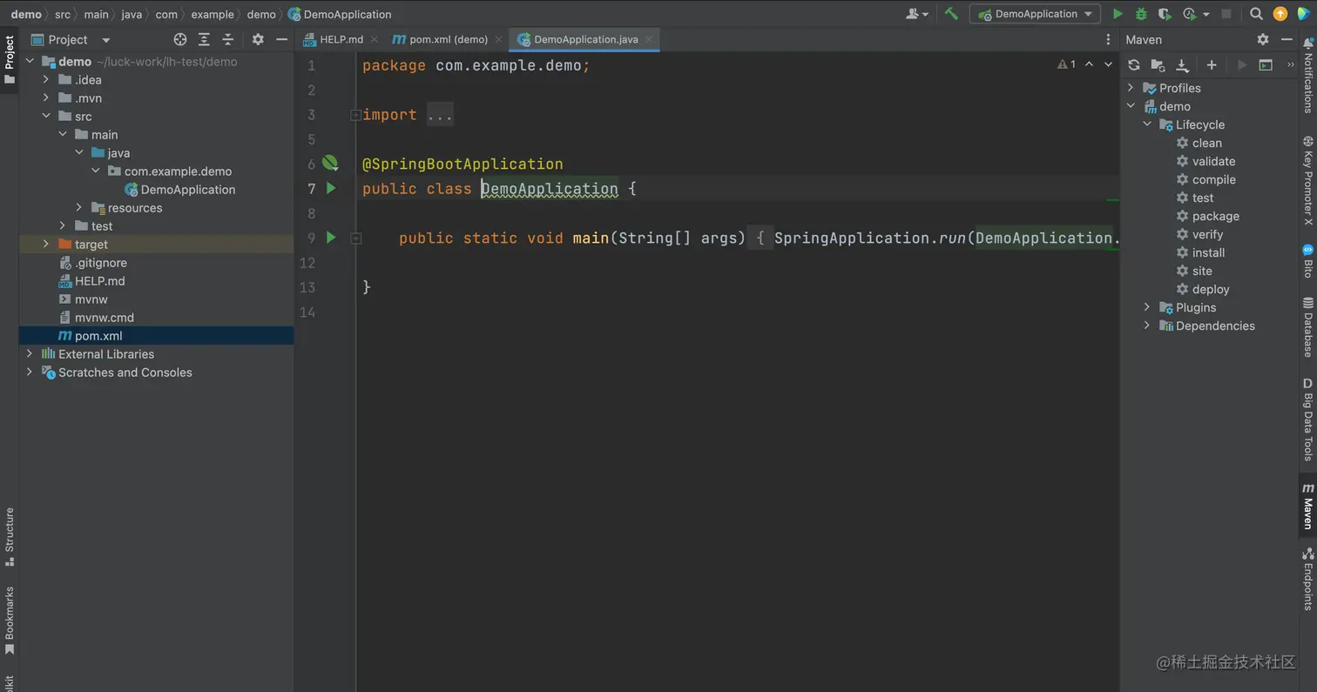Switch to the HELP.md editor tab
This screenshot has height=692, width=1317.
(341, 39)
